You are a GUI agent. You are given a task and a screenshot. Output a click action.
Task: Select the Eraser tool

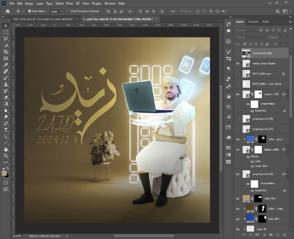[x=6, y=97]
